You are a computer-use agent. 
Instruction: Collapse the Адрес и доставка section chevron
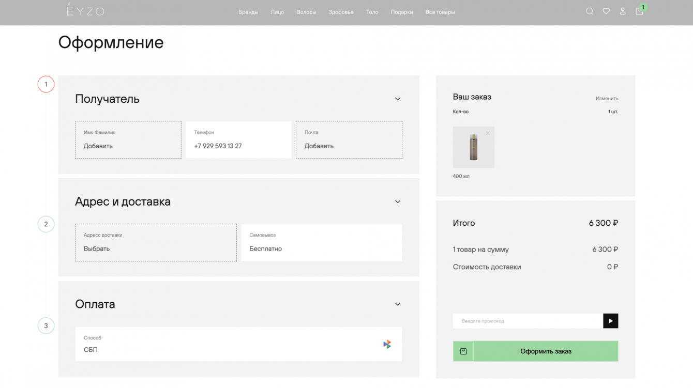[x=398, y=201]
